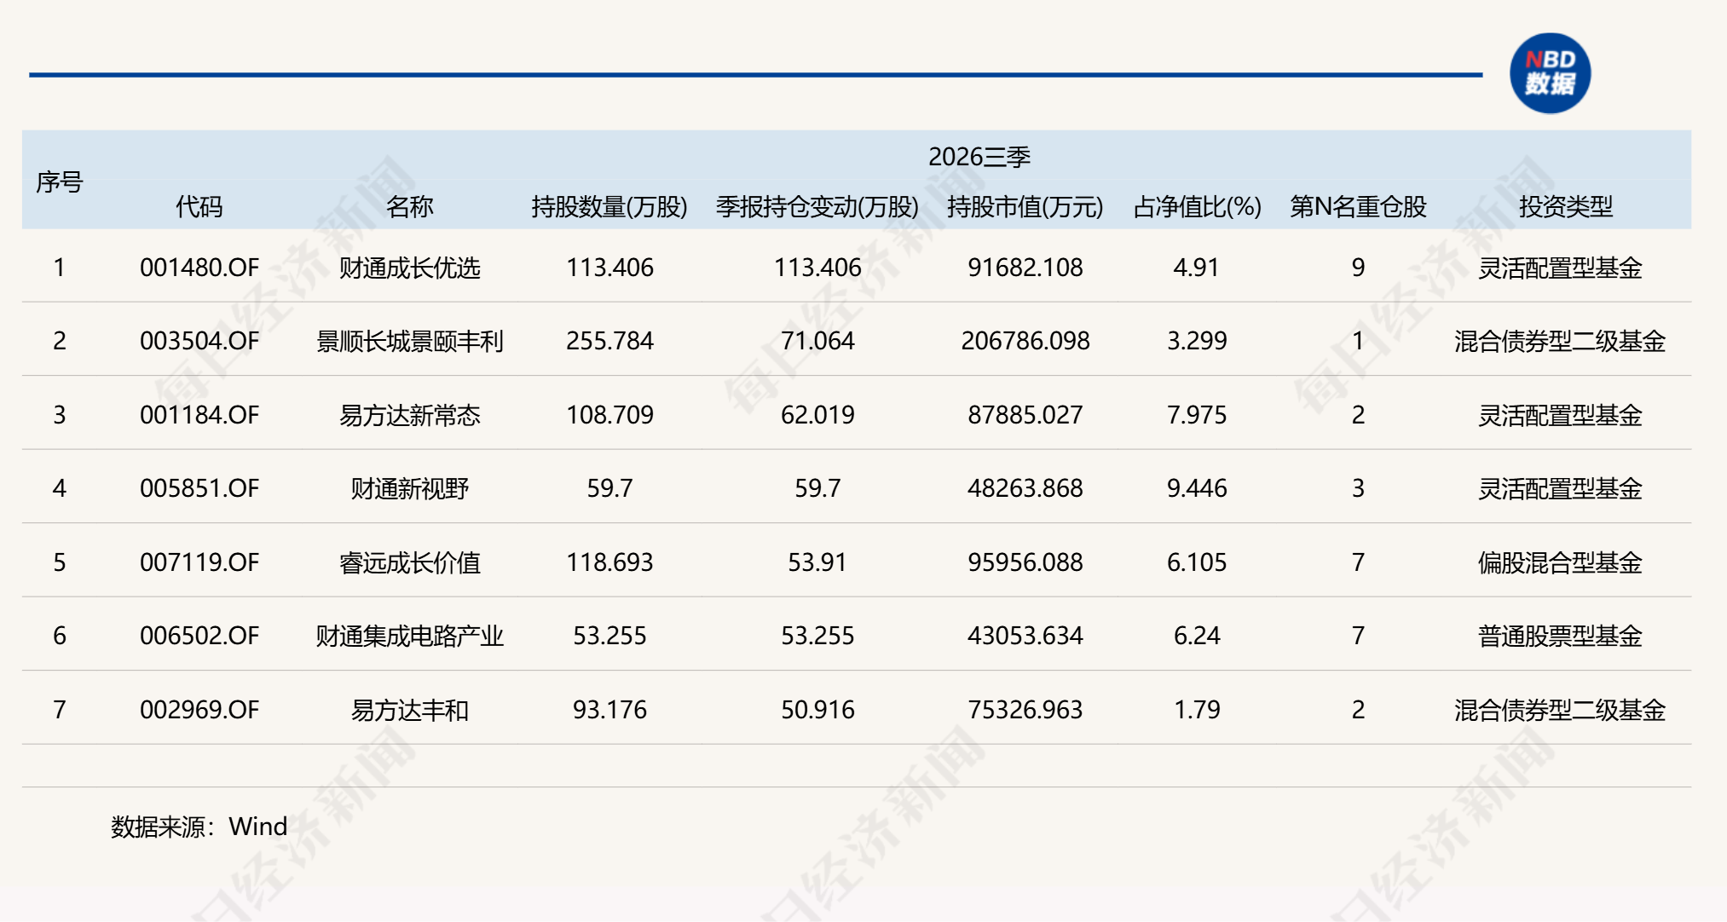
Task: Click position change value 71.064
Action: 817,341
